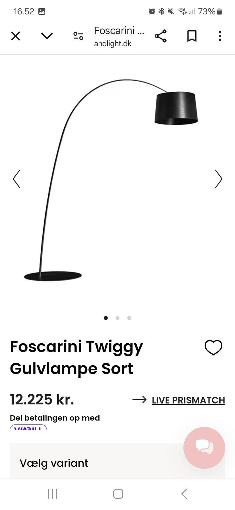235x510 pixels.
Task: Show next product image arrow
Action: [x=218, y=179]
